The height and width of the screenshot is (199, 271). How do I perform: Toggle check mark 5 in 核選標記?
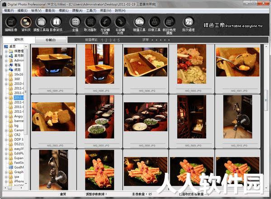(x=119, y=40)
